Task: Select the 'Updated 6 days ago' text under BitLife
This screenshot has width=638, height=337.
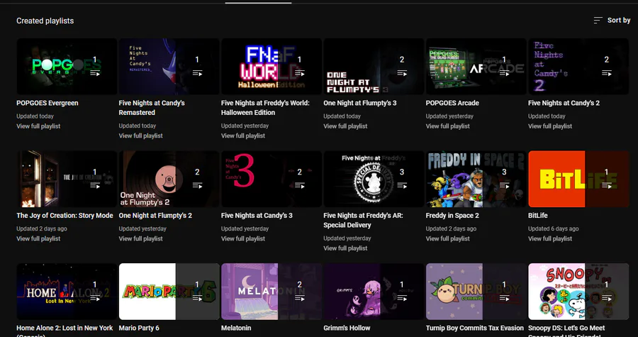Action: coord(554,228)
